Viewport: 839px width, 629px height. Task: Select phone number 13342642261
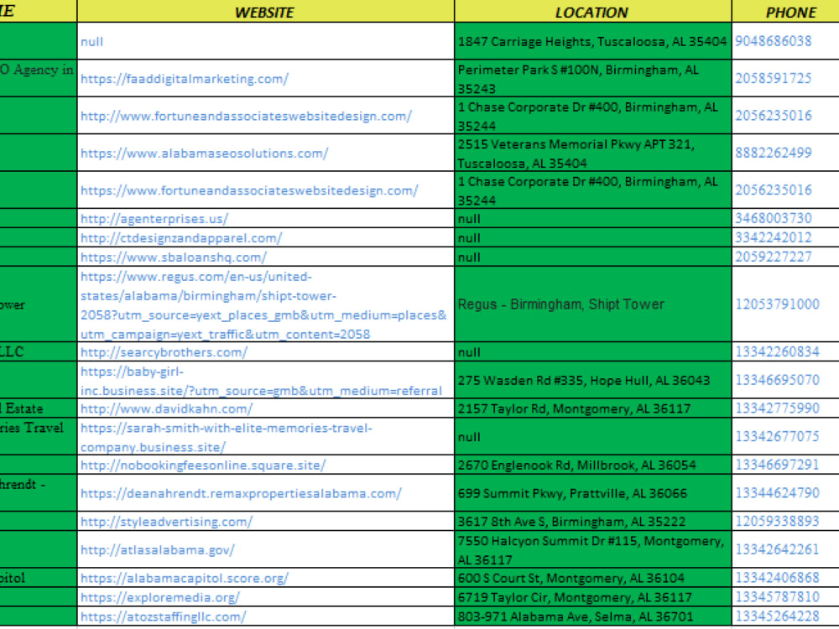(x=778, y=550)
